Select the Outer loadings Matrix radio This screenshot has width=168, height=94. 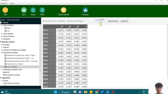click(x=6, y=28)
